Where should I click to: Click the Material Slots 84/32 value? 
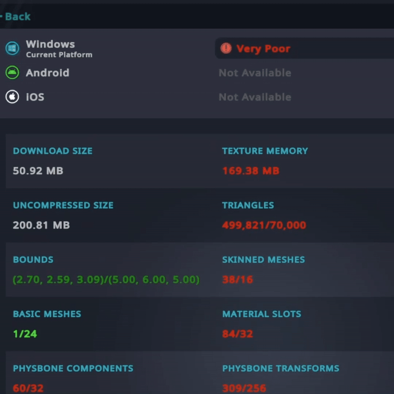tap(237, 334)
